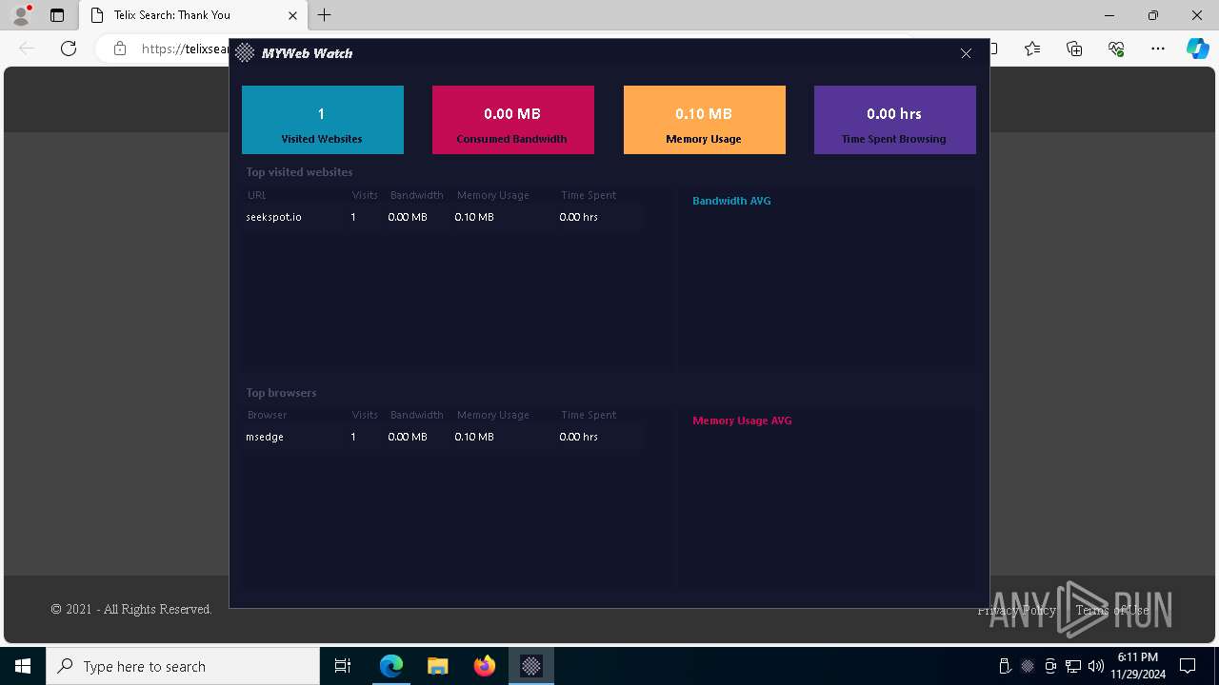Open a new Edge tab
Viewport: 1219px width, 685px height.
pyautogui.click(x=325, y=15)
